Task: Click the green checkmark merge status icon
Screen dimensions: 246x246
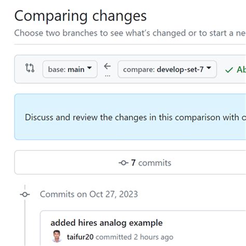Action: click(229, 70)
